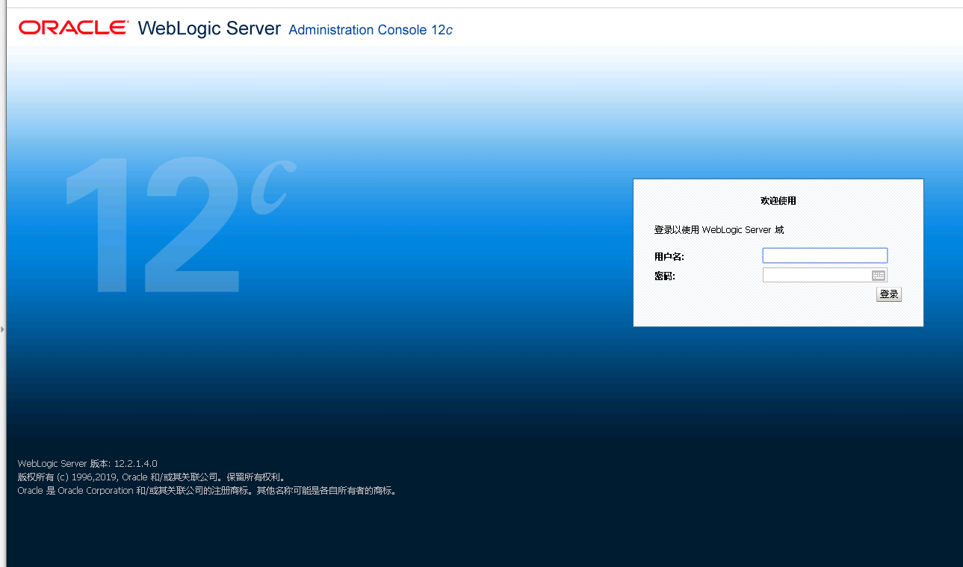Viewport: 963px width, 567px height.
Task: Click the Administration Console 12c text
Action: tap(371, 30)
